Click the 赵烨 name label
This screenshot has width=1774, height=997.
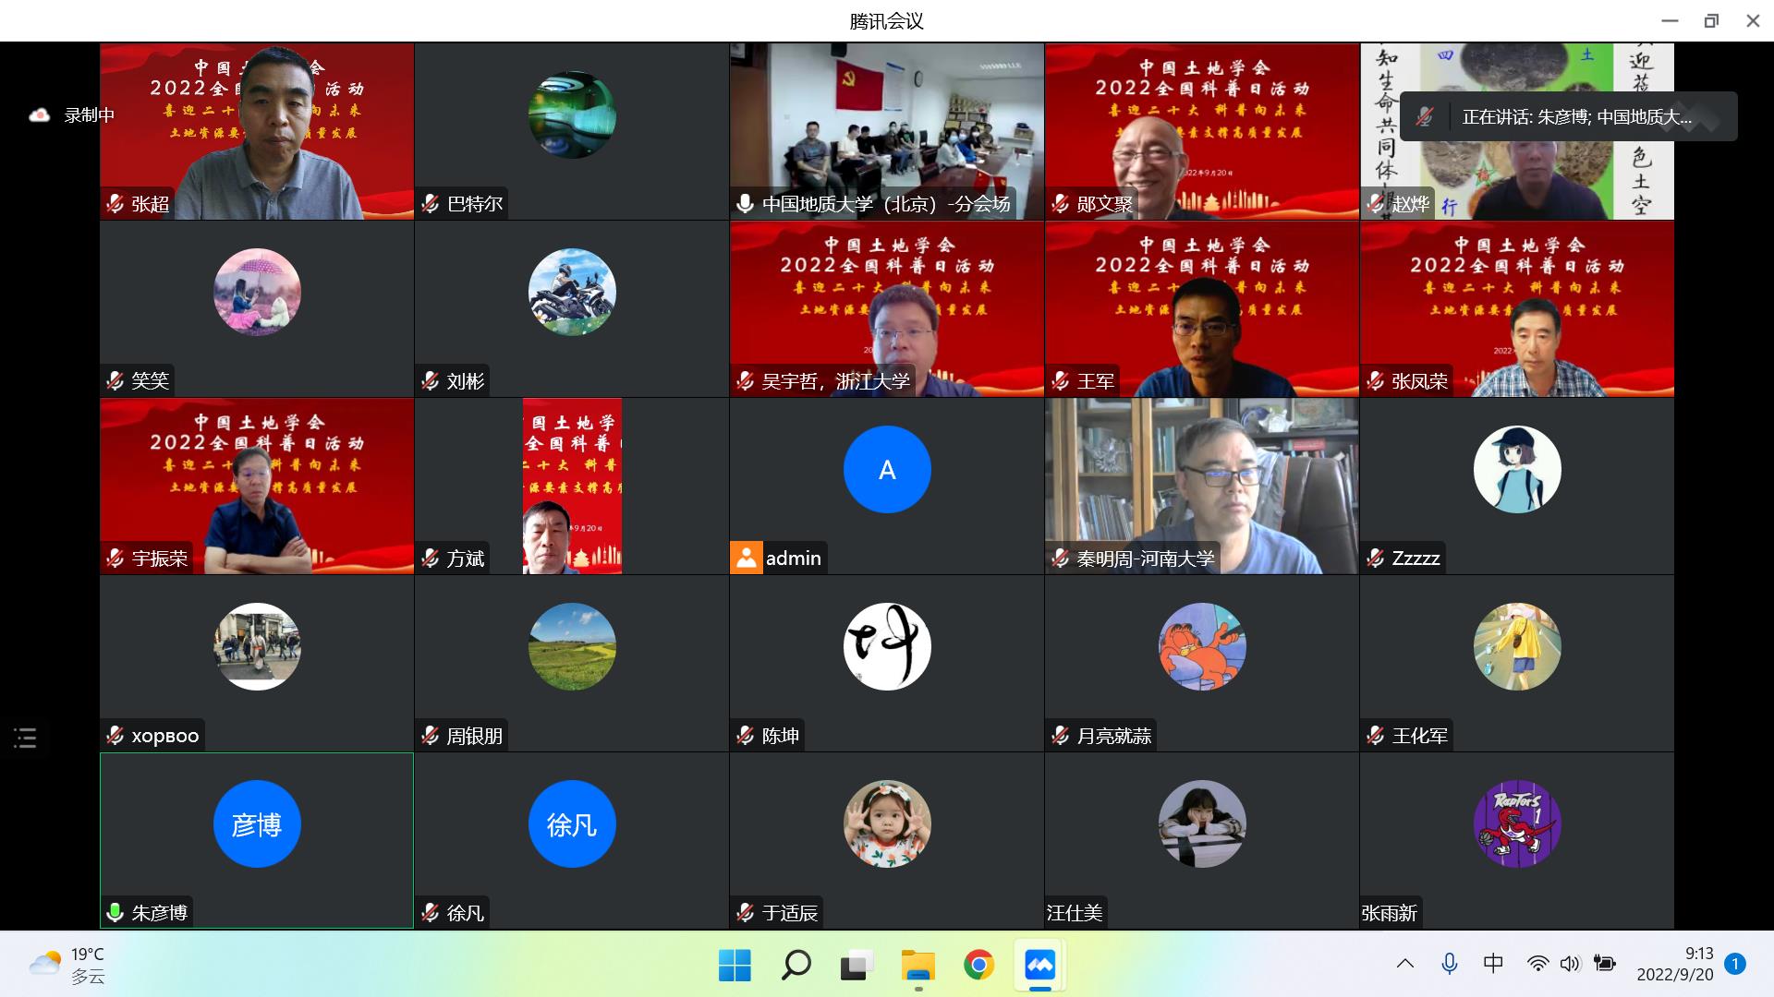click(x=1411, y=204)
